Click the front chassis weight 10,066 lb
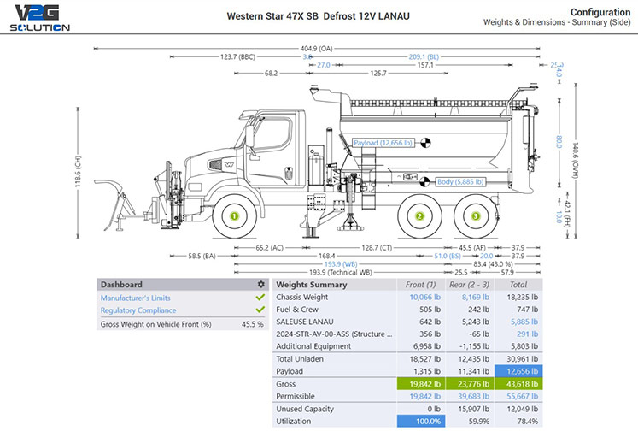638x431 pixels. tap(421, 298)
